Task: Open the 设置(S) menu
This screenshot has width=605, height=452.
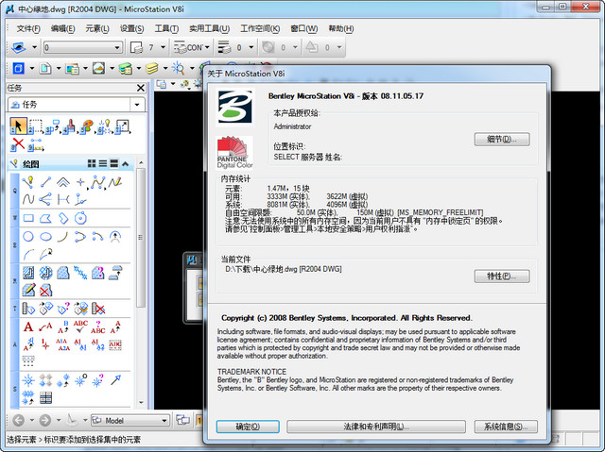Action: pos(131,28)
